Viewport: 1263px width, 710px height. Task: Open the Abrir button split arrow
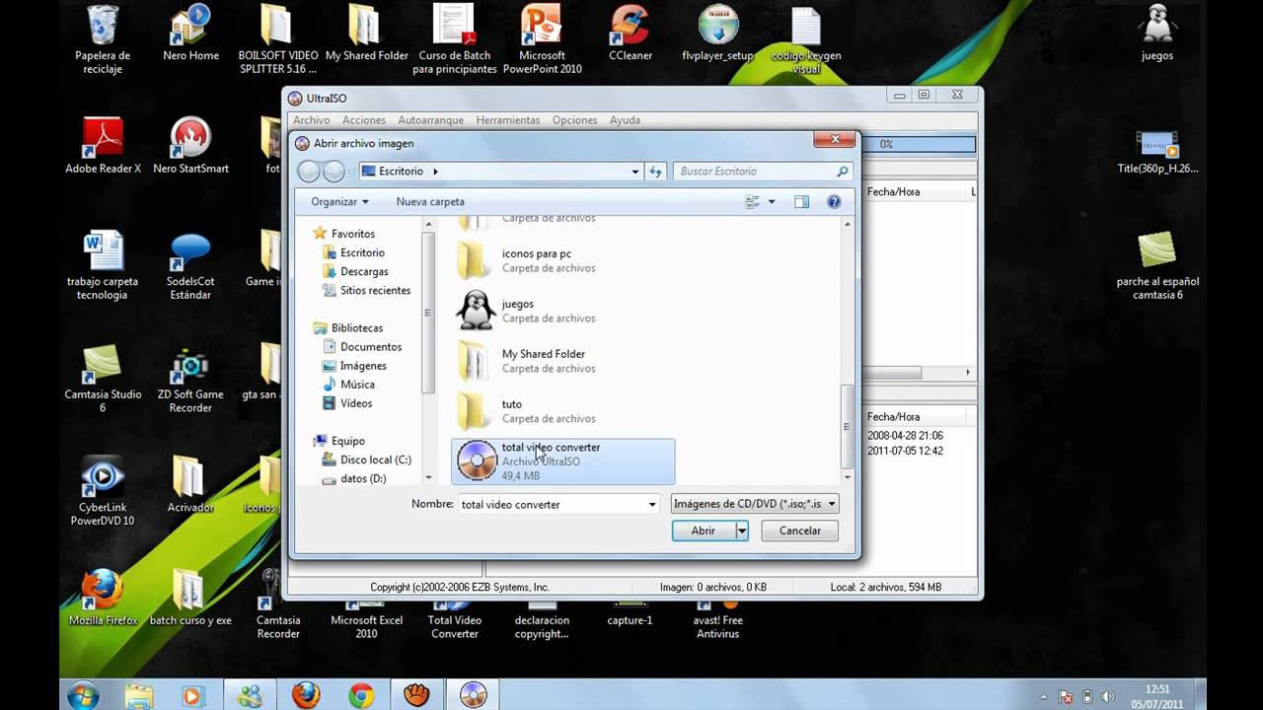[742, 531]
